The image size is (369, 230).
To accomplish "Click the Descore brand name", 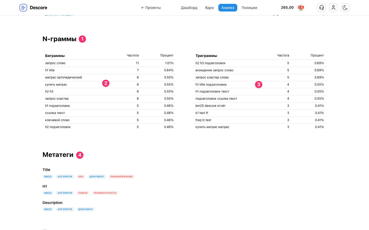I will pos(38,8).
